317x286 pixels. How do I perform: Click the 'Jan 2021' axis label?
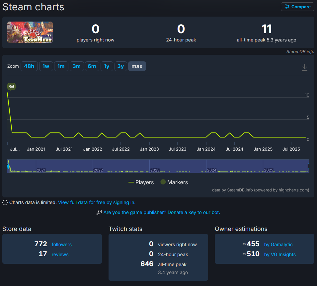pos(36,149)
